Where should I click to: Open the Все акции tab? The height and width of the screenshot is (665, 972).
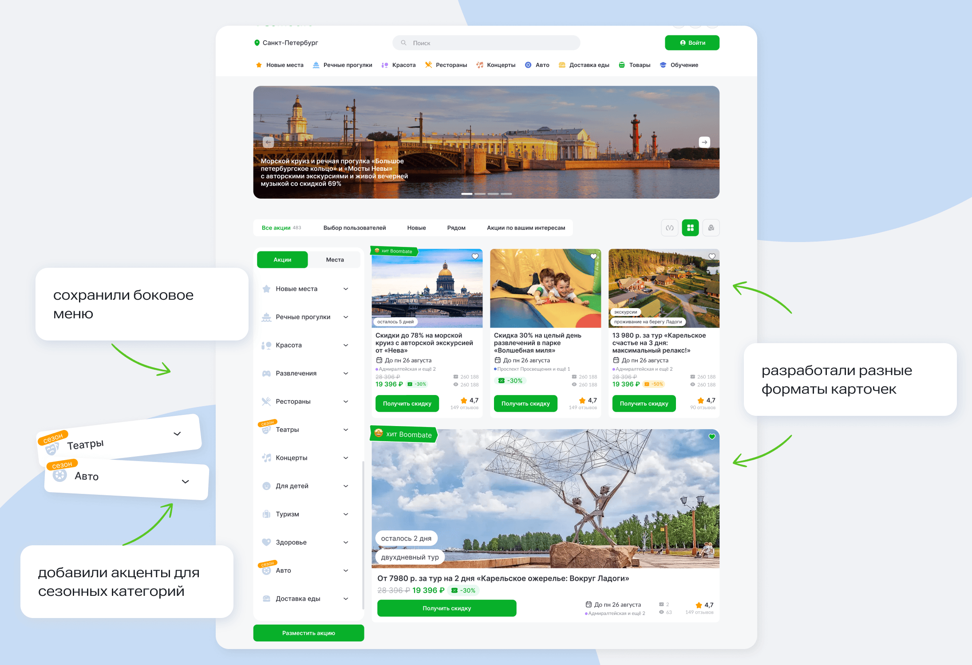(x=281, y=228)
